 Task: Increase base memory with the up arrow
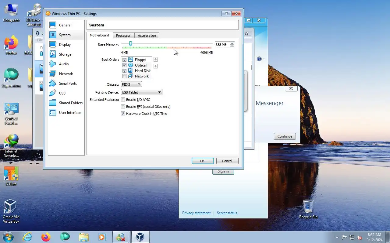(232, 43)
